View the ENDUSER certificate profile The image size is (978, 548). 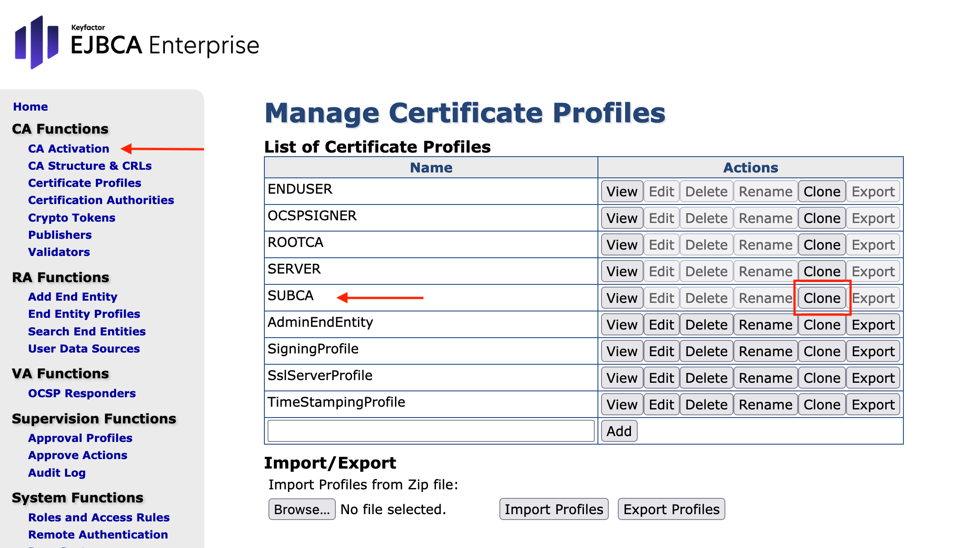(621, 191)
